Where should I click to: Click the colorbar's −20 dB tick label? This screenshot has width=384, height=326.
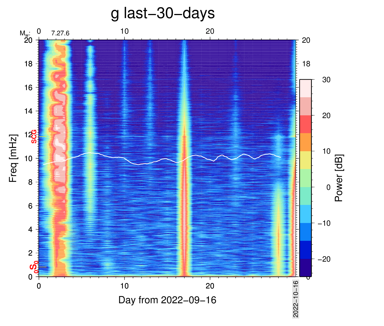(324, 259)
